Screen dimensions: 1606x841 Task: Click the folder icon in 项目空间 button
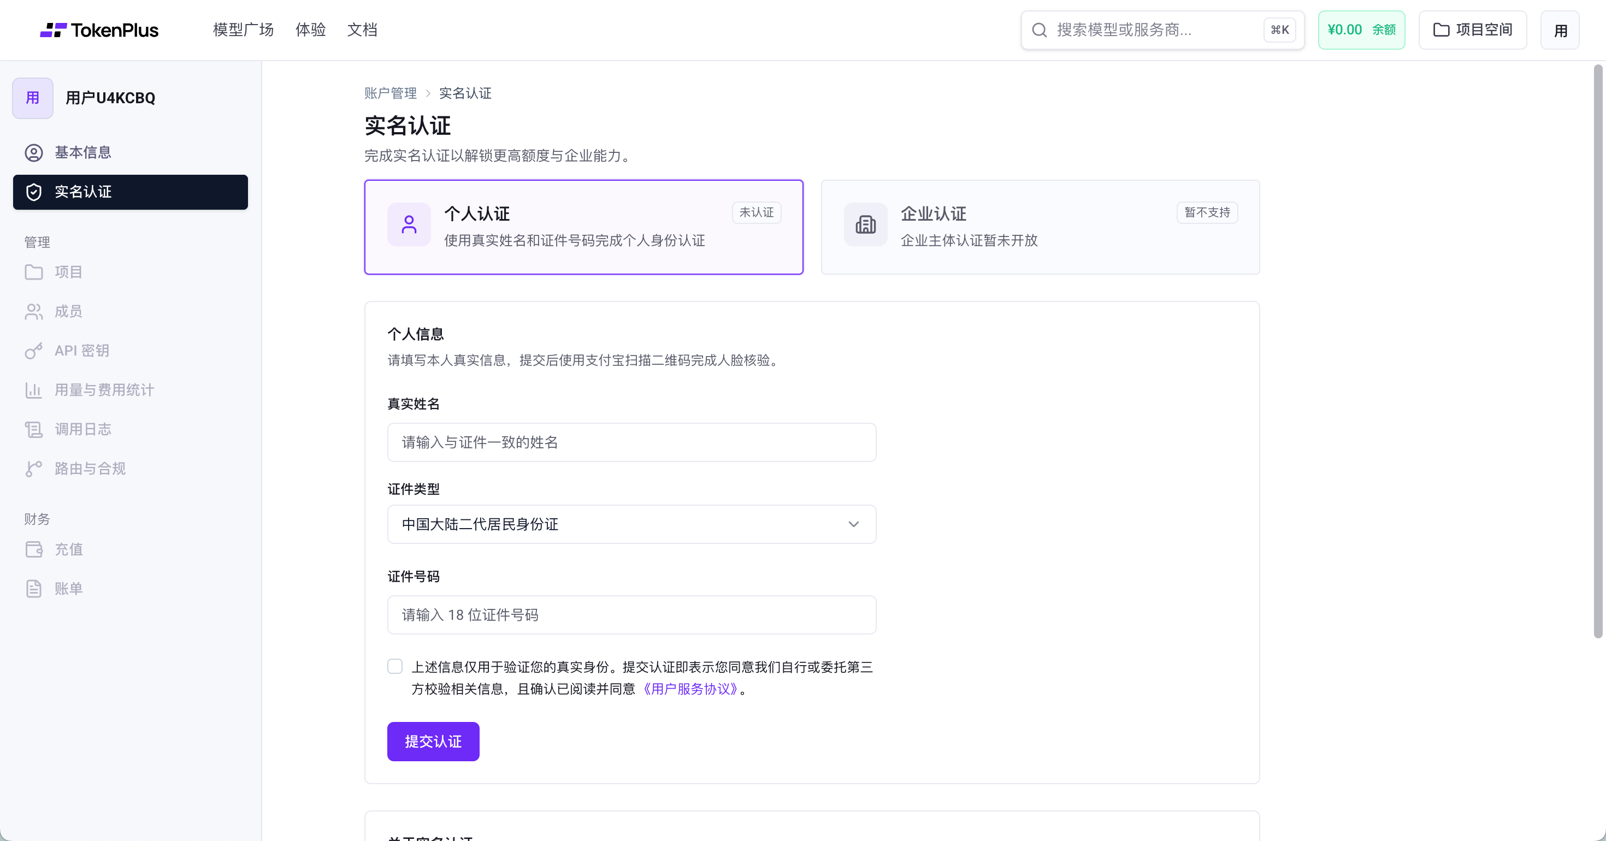tap(1441, 30)
